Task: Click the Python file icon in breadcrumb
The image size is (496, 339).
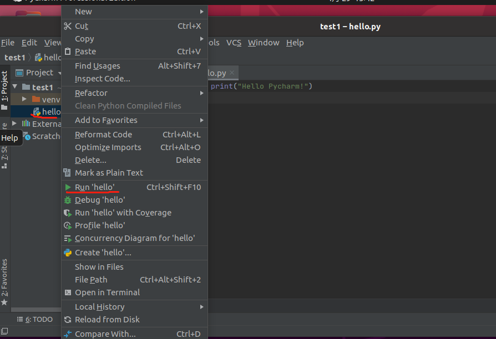Action: click(38, 58)
